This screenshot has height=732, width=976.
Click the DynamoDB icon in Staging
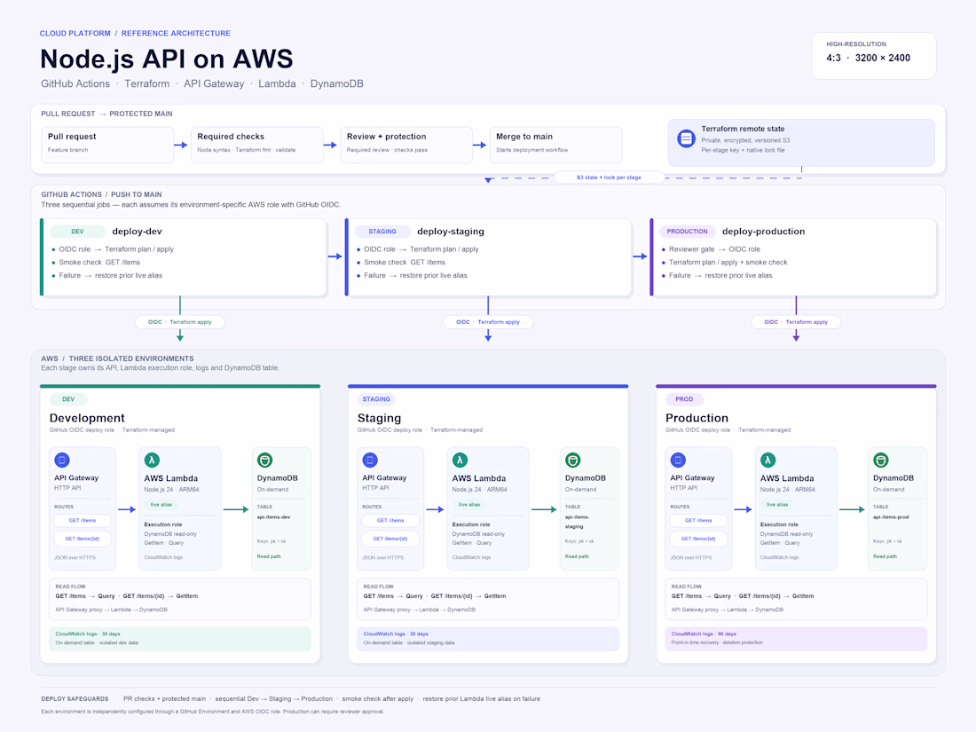572,460
